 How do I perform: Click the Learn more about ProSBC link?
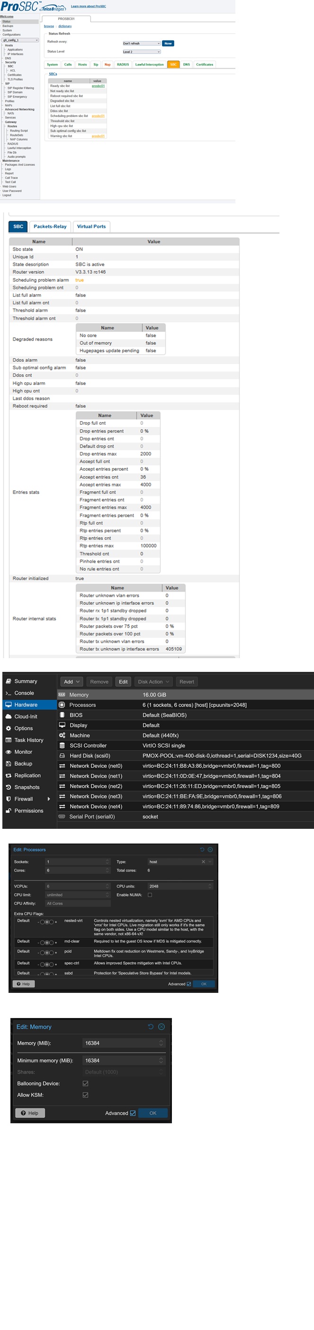[88, 6]
